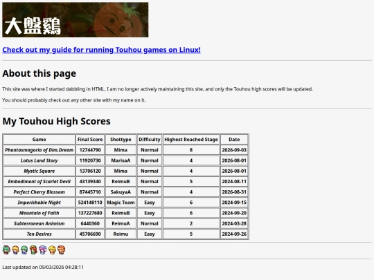Click the green-haired character sprite in blue outfit
Viewport: 374px width, 280px height.
click(x=24, y=250)
